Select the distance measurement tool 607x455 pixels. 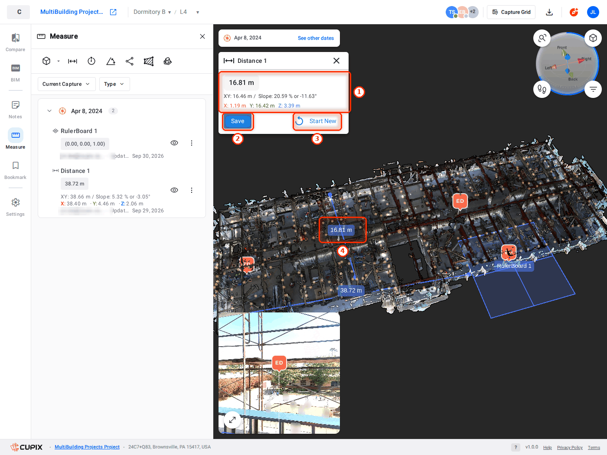click(x=72, y=61)
